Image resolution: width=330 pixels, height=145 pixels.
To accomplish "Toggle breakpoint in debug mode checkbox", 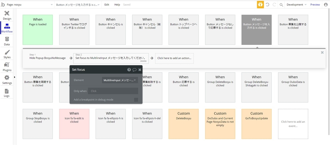I will (136, 100).
